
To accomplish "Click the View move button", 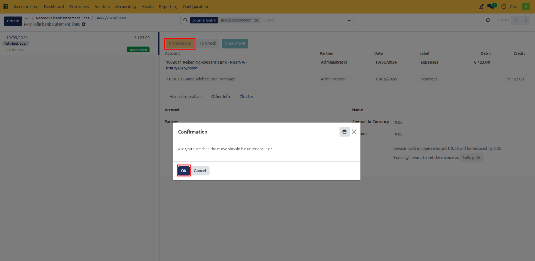I will click(x=235, y=43).
